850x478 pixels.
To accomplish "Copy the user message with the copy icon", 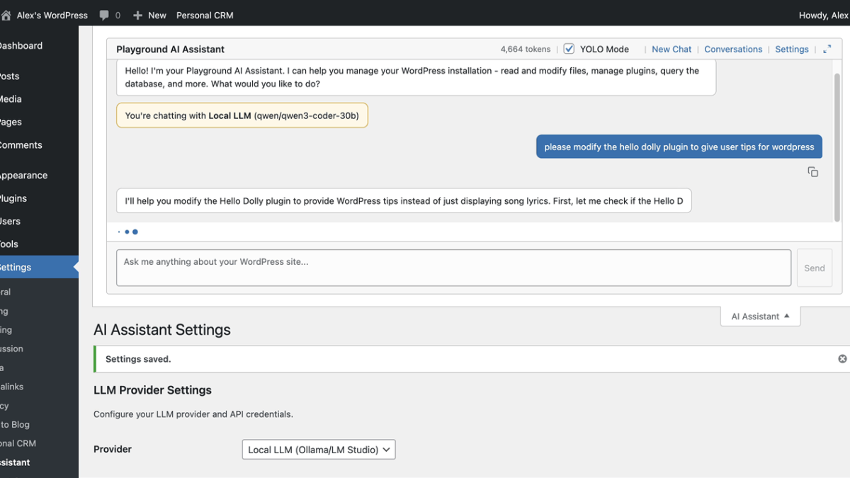I will tap(812, 171).
